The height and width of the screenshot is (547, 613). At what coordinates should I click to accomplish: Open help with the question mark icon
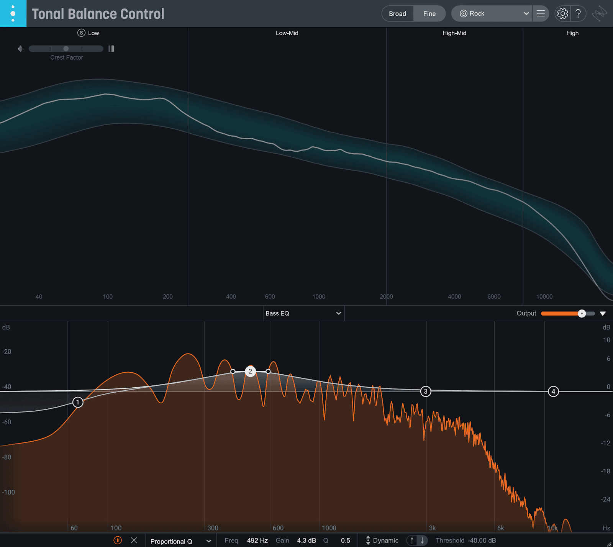(x=578, y=14)
